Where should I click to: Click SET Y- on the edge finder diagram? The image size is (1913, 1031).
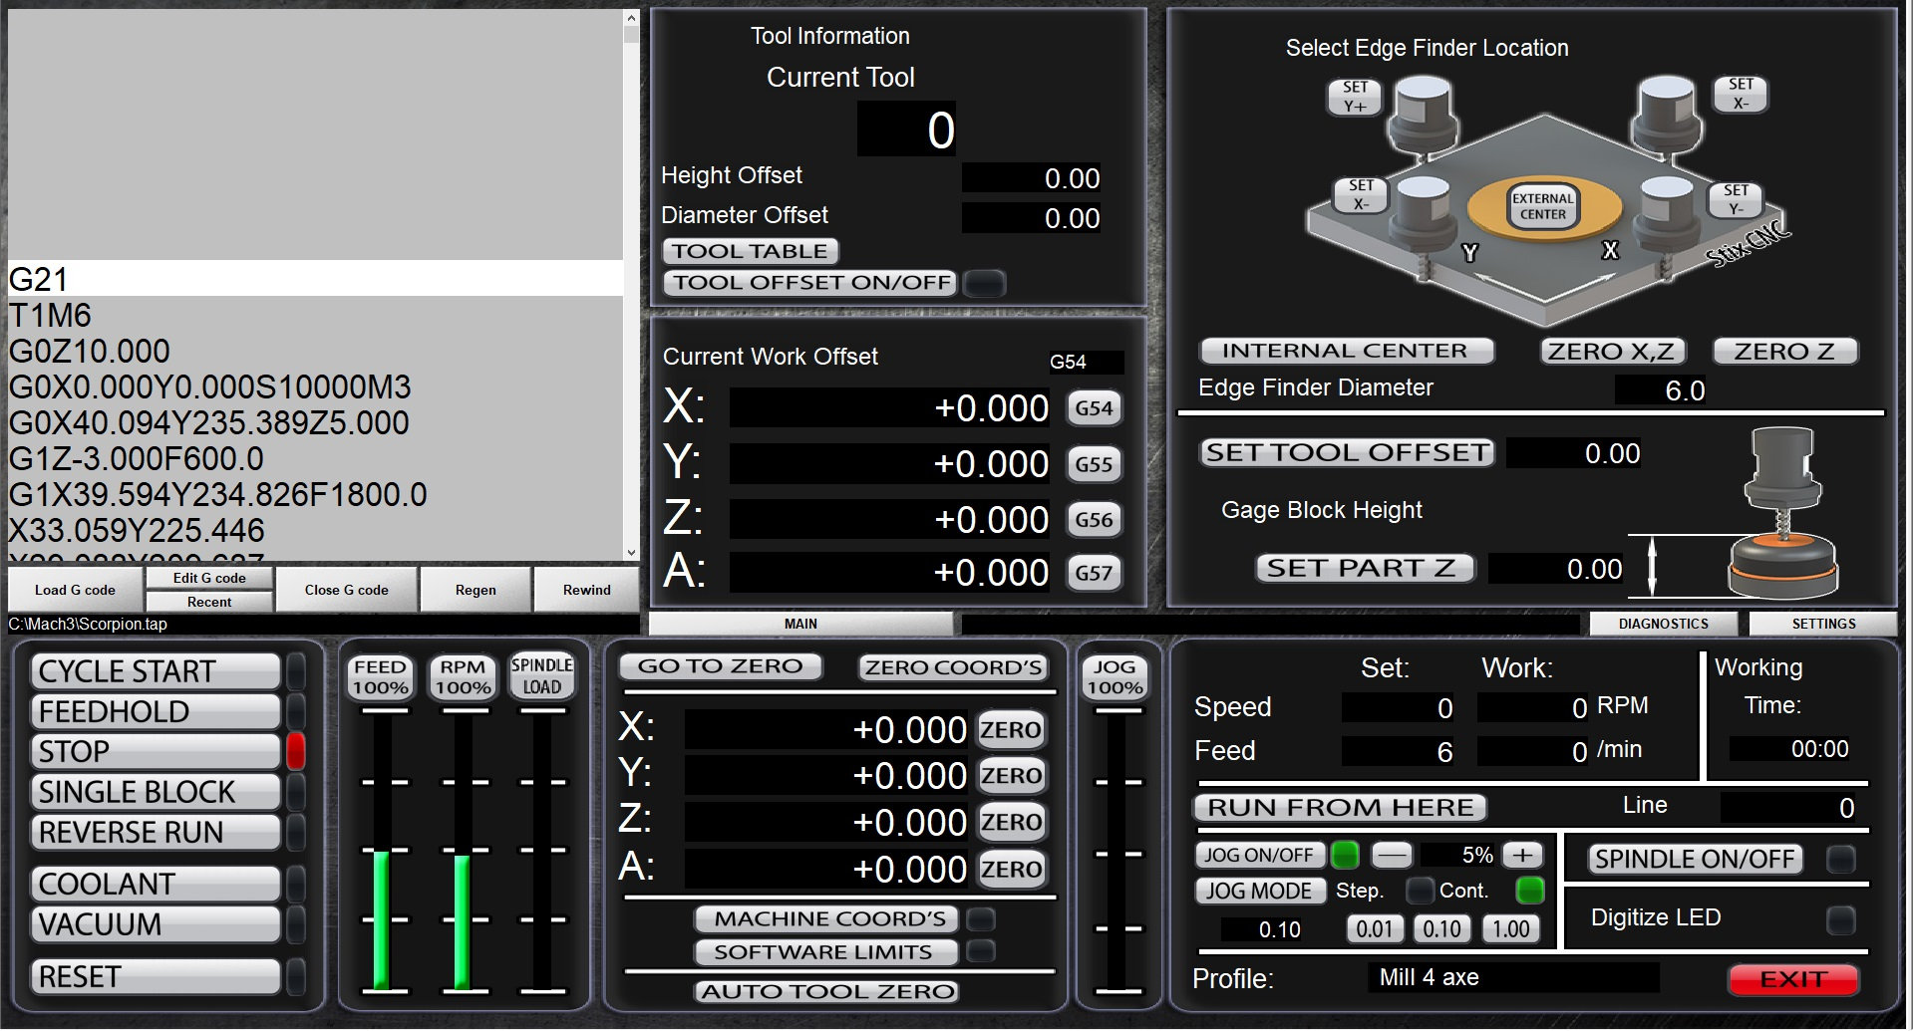pyautogui.click(x=1737, y=196)
